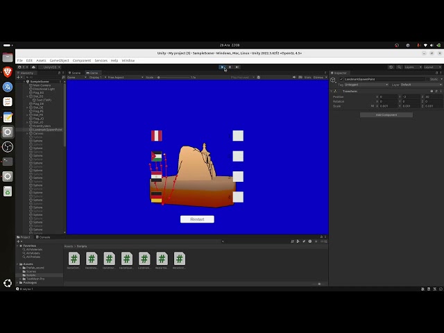The height and width of the screenshot is (333, 444).
Task: Click the Add Component button
Action: (x=386, y=114)
